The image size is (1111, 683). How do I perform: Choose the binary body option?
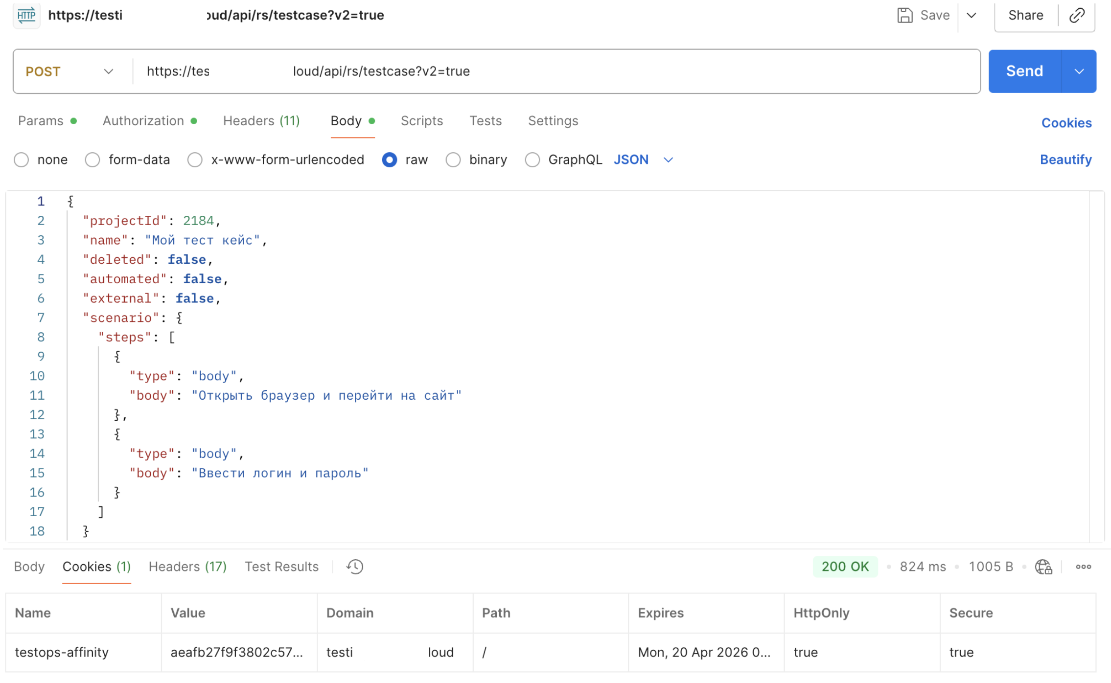pos(453,159)
